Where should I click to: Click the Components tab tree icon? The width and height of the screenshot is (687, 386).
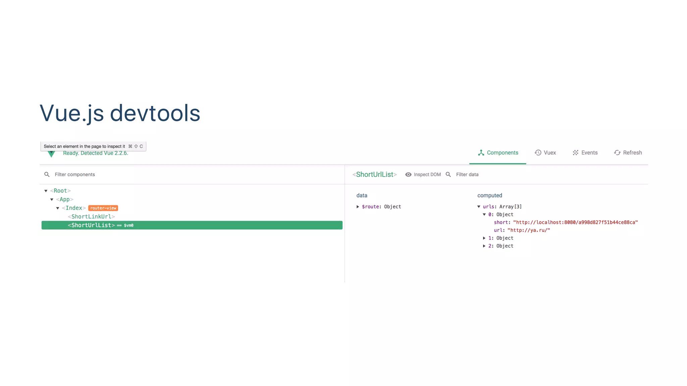click(x=481, y=153)
